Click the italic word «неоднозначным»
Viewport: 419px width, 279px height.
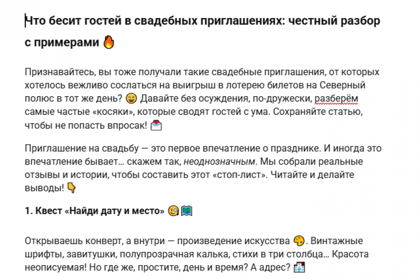219,162
